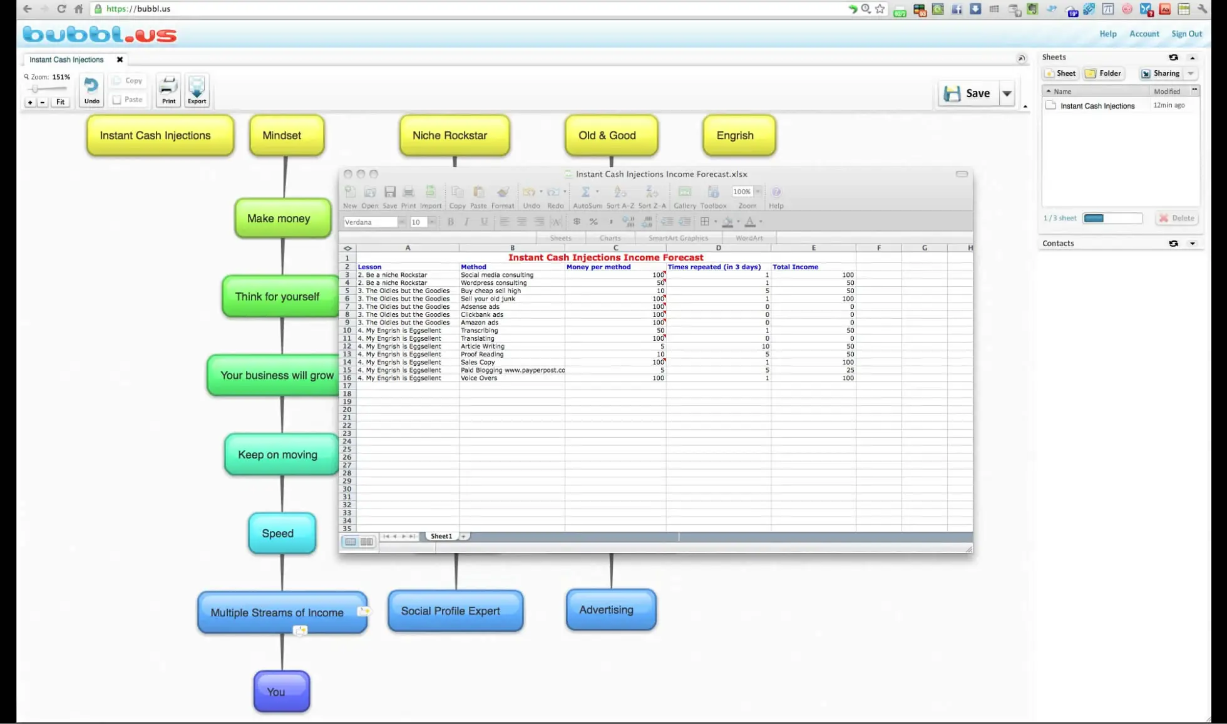Click the Sort Z-A icon
Viewport: 1227px width, 724px height.
tap(652, 192)
